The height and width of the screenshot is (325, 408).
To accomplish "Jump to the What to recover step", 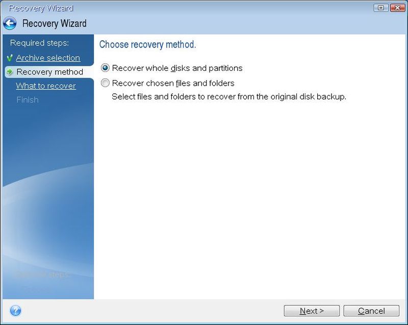I will tap(46, 86).
